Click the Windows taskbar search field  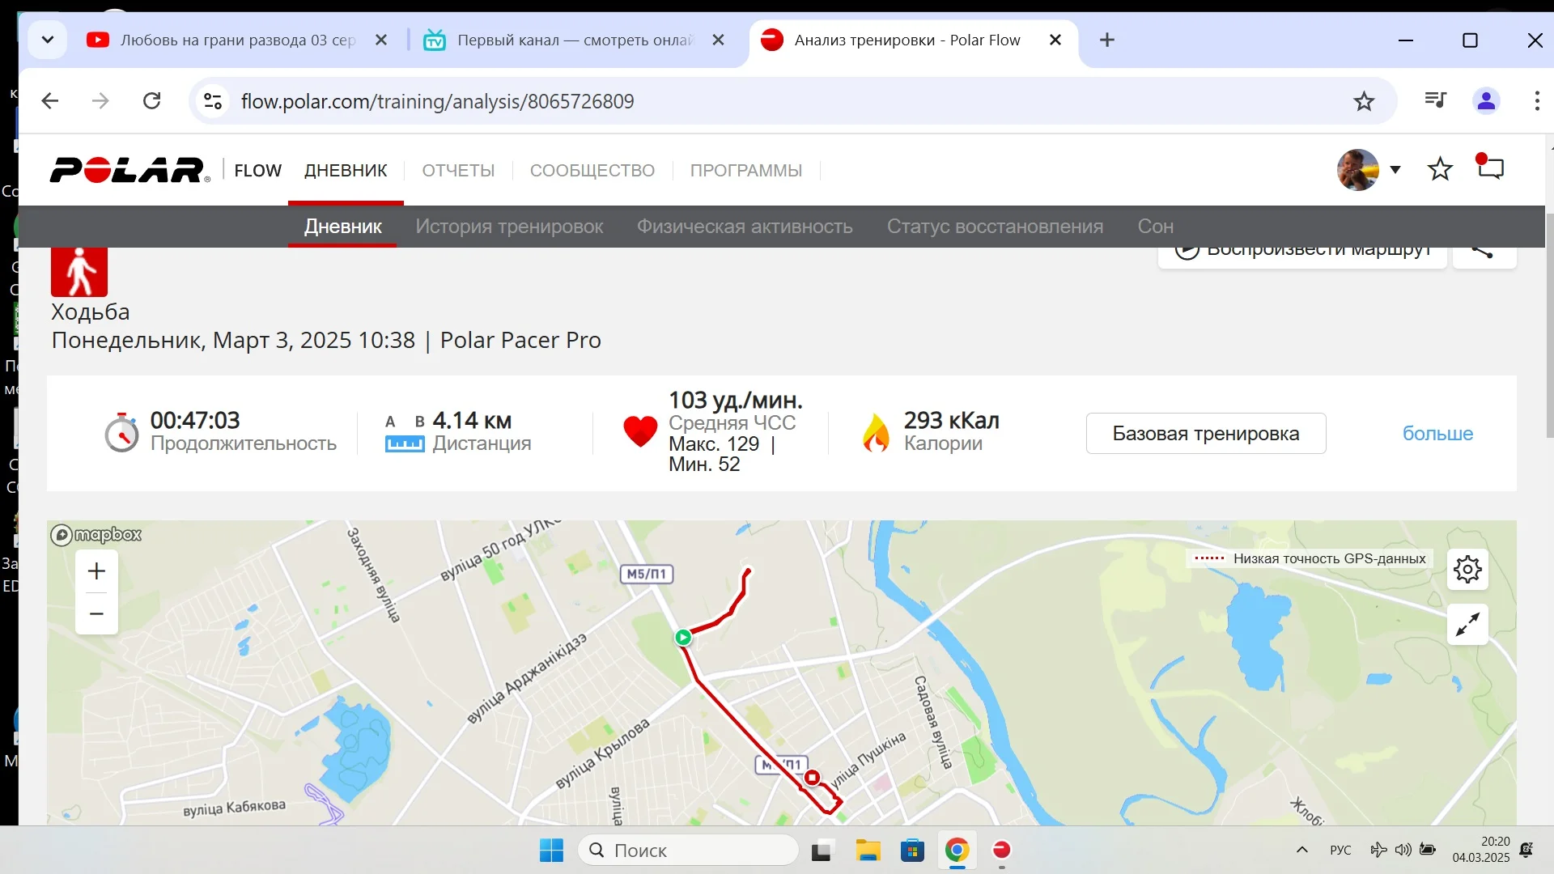point(688,851)
